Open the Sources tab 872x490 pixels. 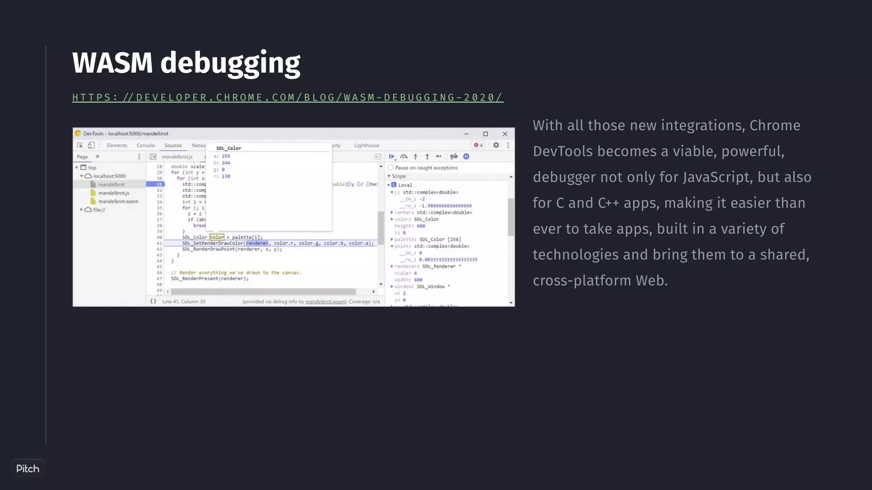[173, 145]
